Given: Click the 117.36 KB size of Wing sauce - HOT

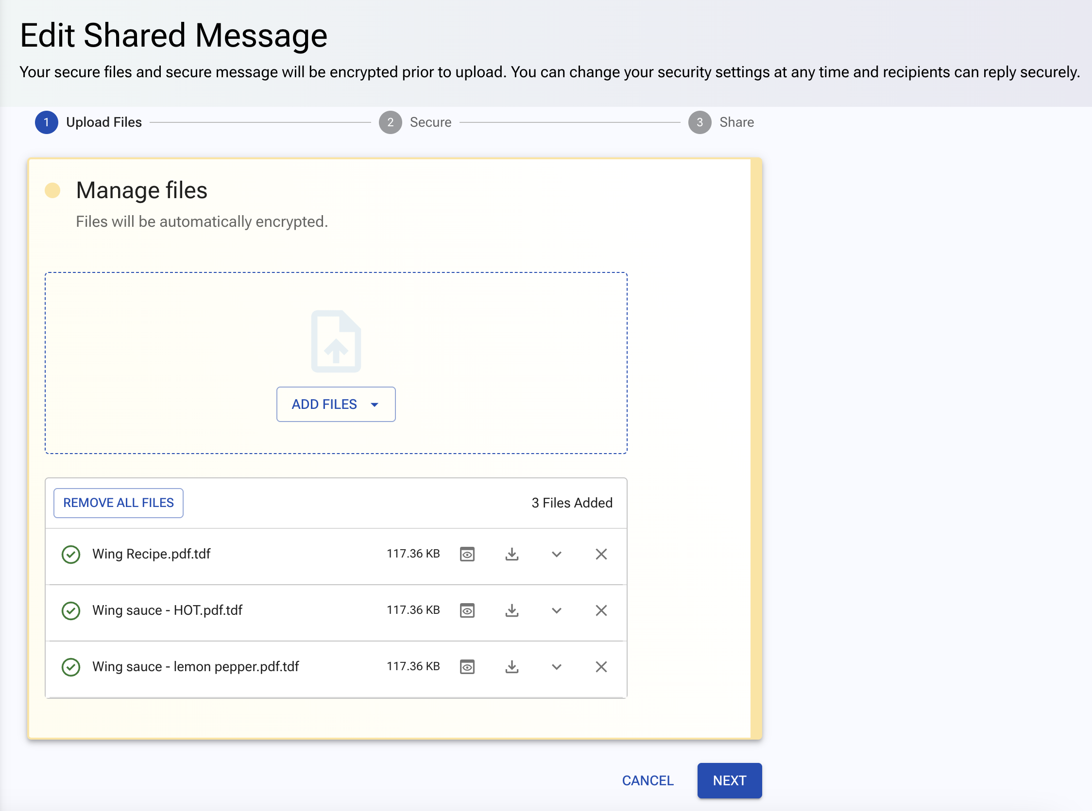Looking at the screenshot, I should (413, 610).
